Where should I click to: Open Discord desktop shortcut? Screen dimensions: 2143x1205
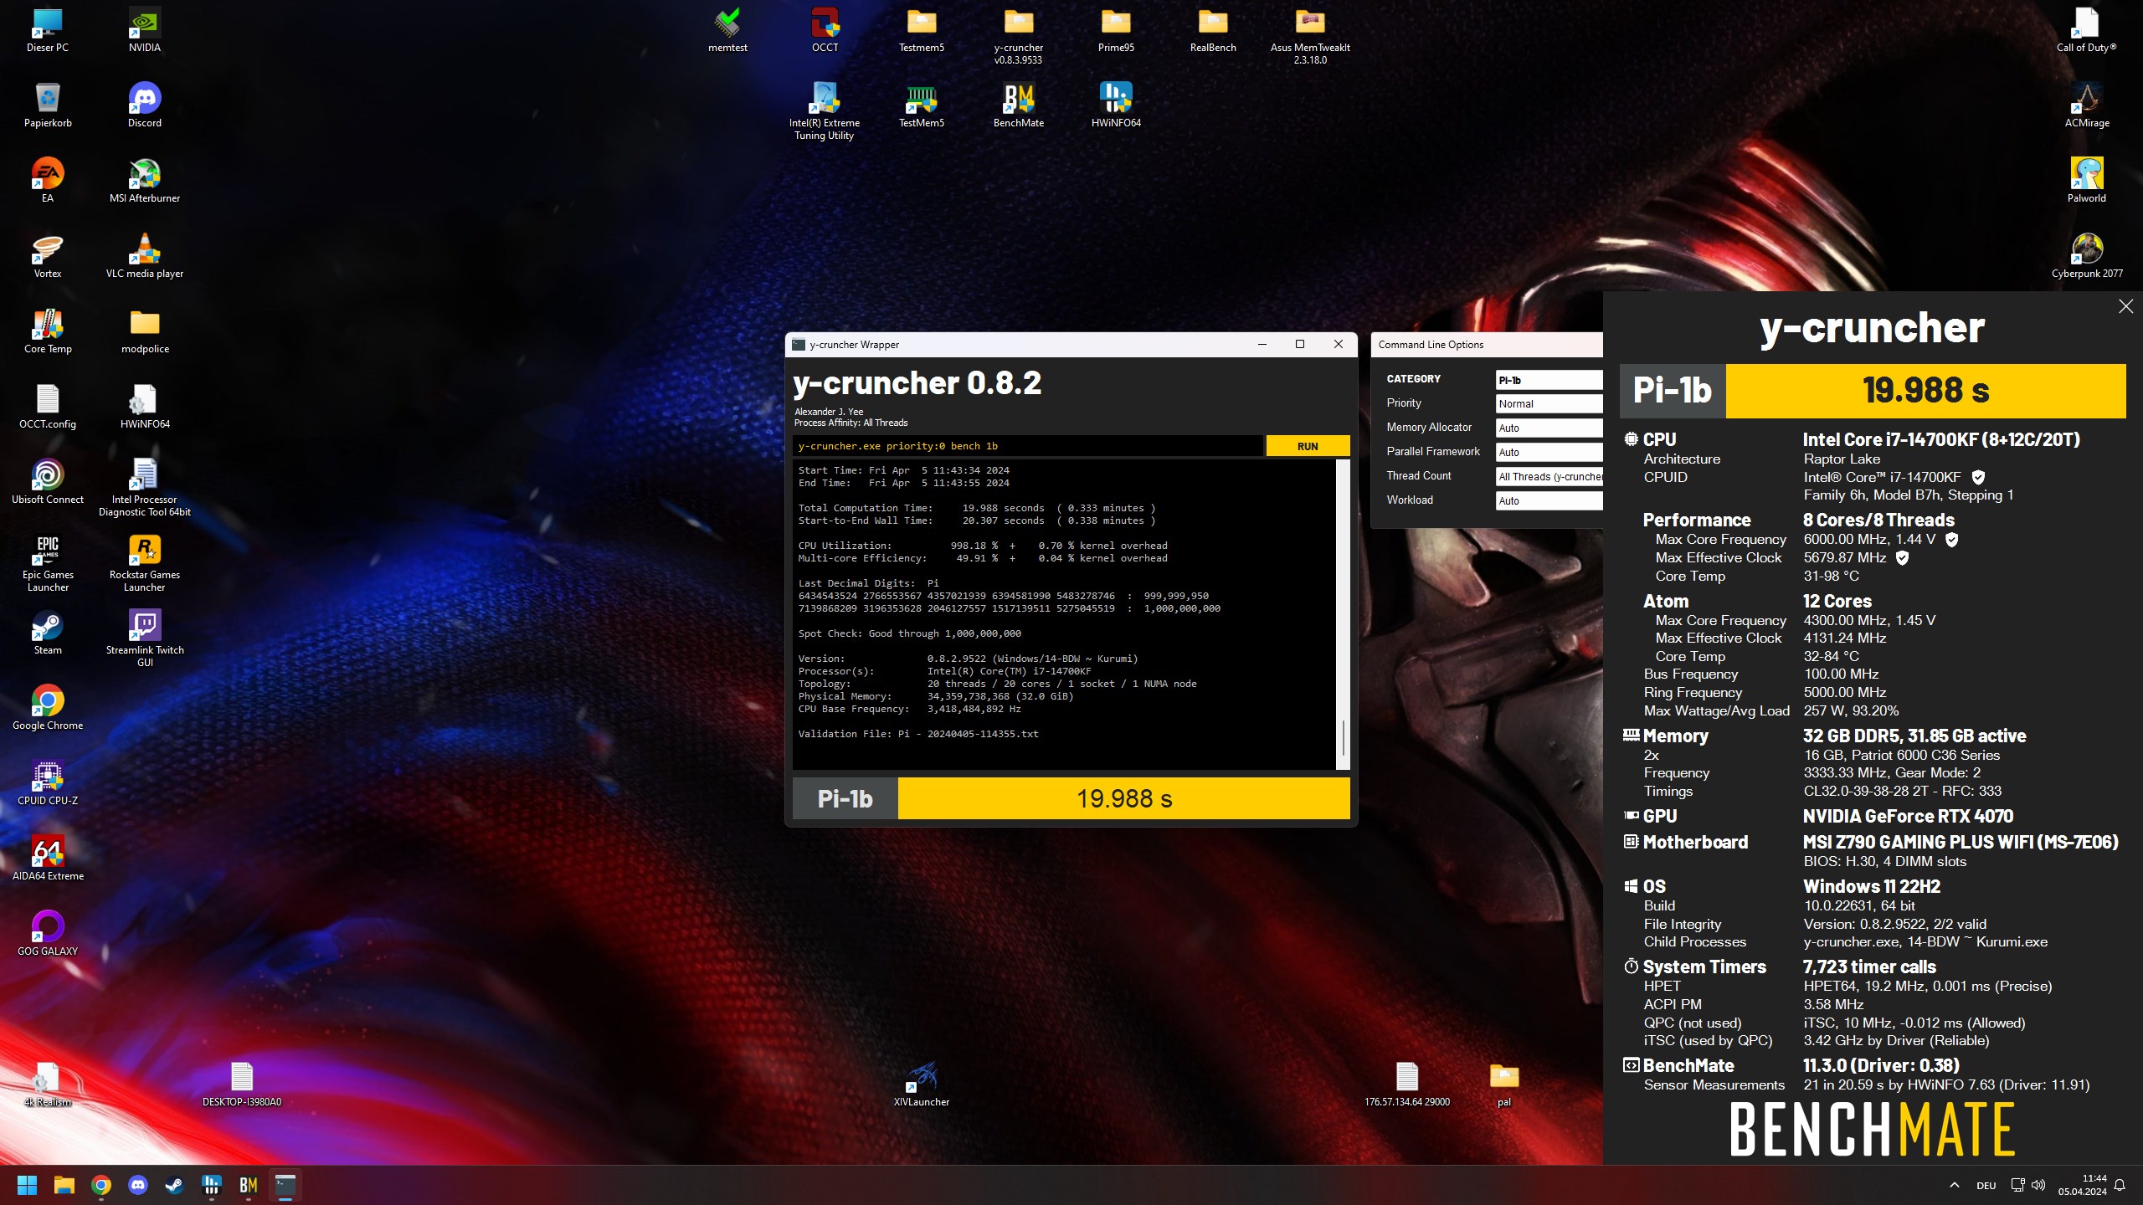coord(145,106)
